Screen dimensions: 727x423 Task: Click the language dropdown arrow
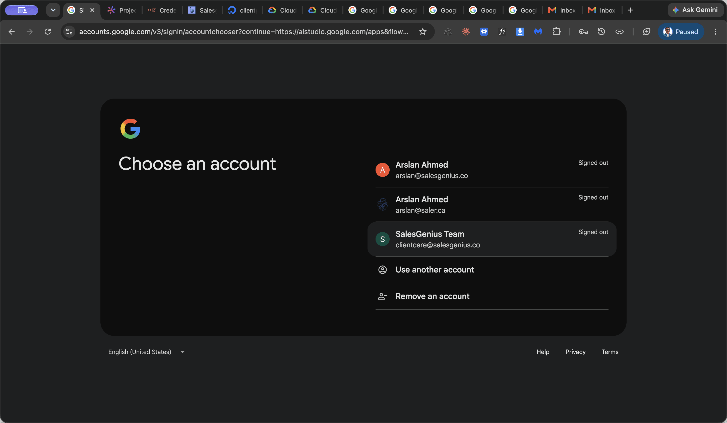coord(182,352)
